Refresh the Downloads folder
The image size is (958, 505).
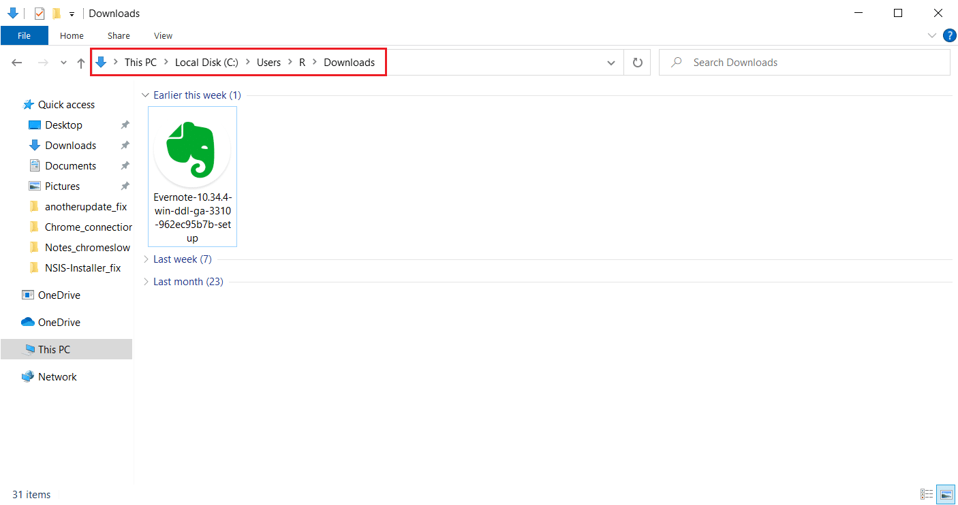(x=637, y=63)
